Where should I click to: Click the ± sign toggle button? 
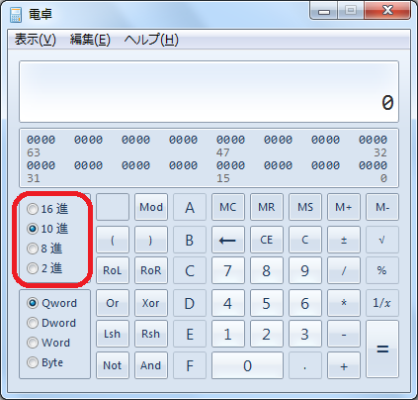[x=344, y=240]
